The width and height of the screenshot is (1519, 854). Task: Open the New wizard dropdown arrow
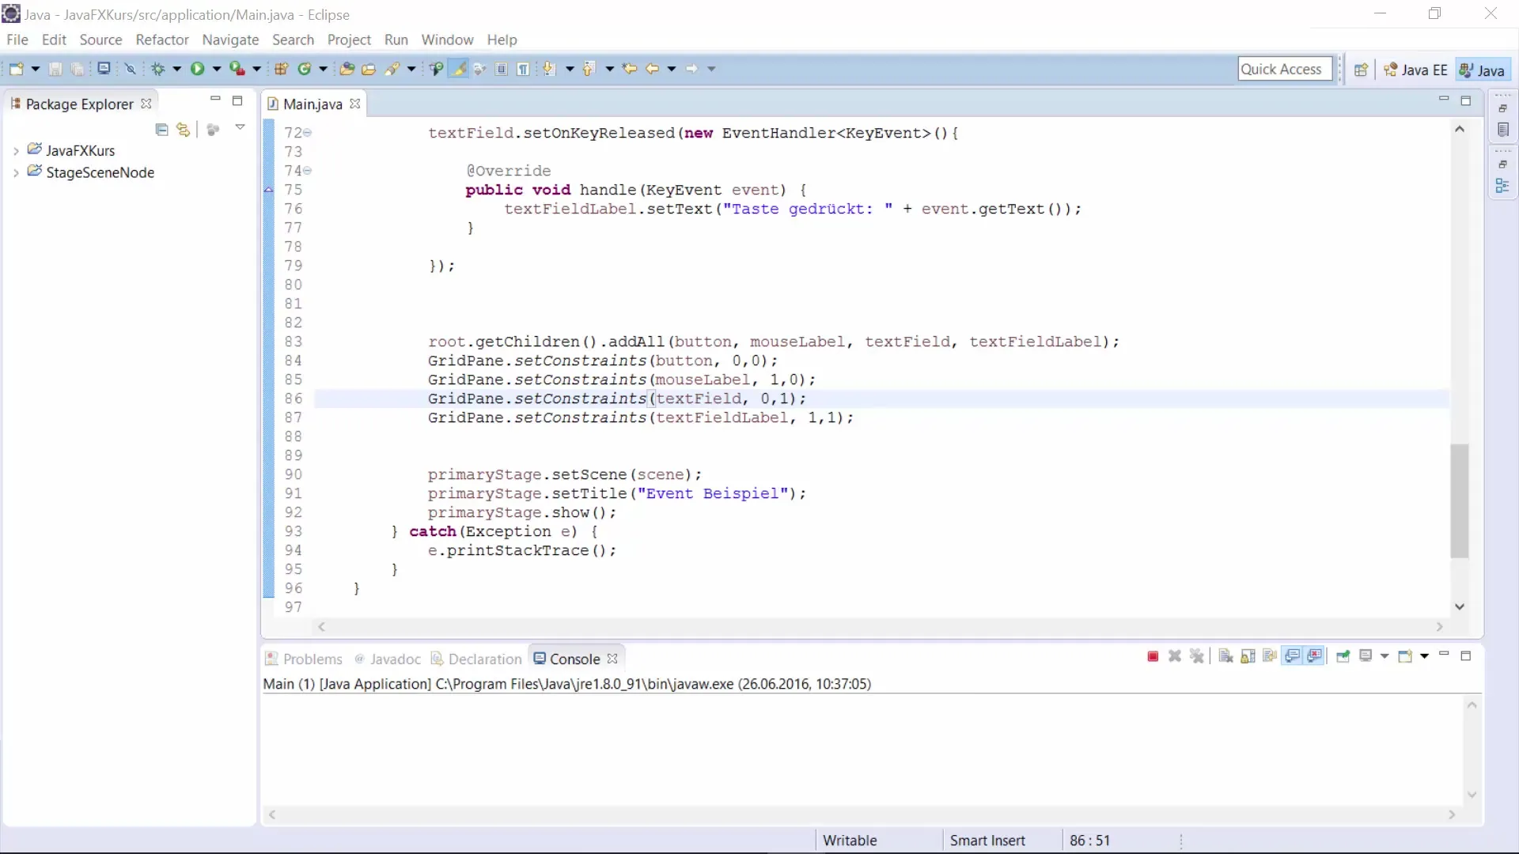point(35,69)
